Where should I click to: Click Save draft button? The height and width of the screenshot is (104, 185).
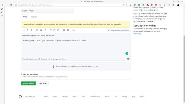coord(42,83)
